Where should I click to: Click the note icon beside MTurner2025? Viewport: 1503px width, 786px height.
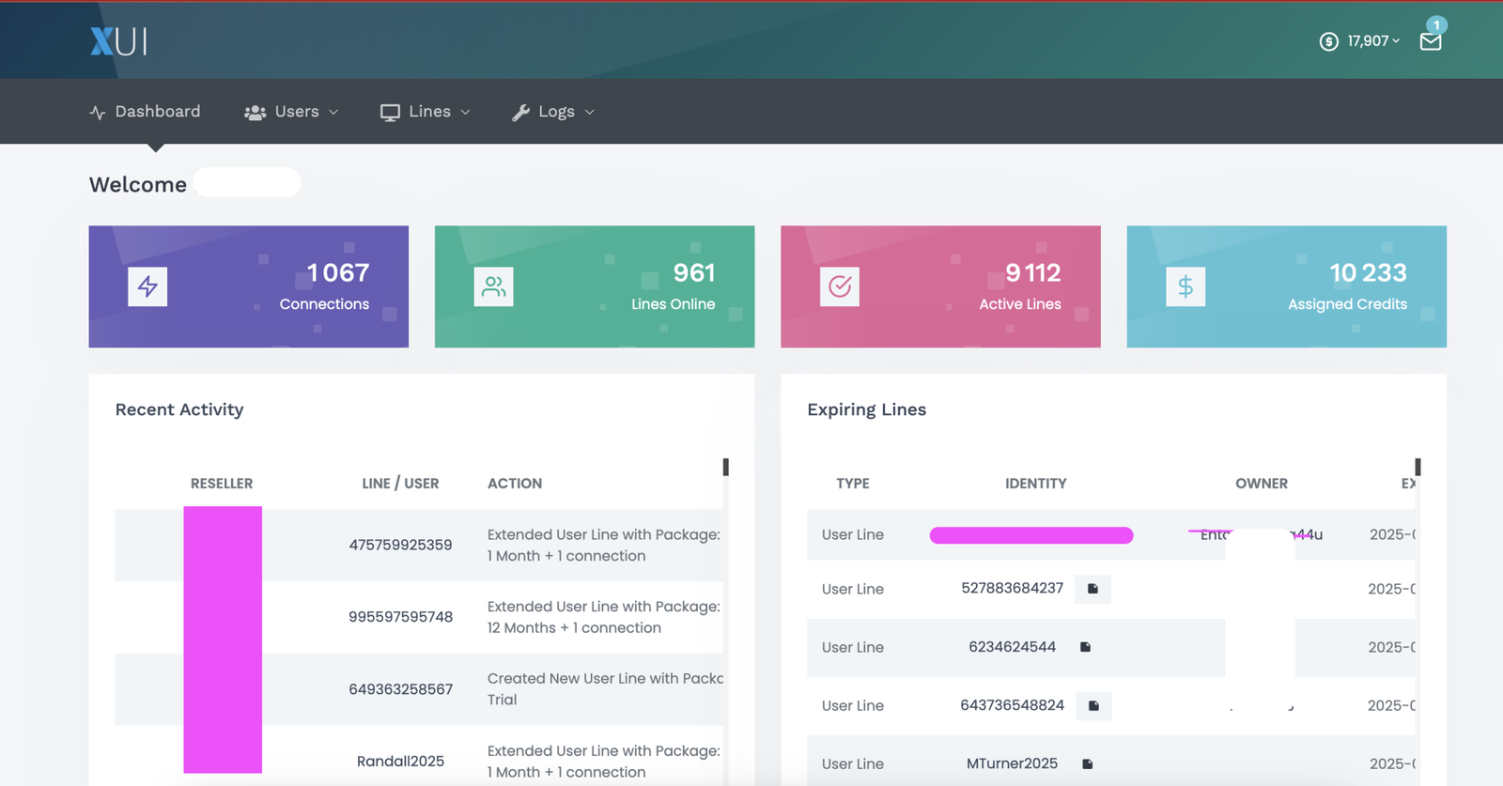1087,763
